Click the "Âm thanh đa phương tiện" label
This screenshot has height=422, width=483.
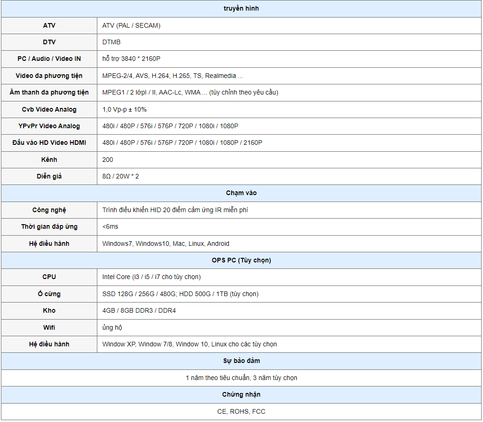tap(49, 92)
